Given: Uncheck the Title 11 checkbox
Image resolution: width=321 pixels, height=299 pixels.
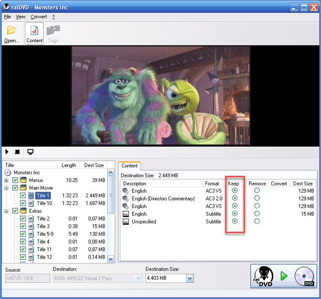Looking at the screenshot, I should tap(23, 250).
